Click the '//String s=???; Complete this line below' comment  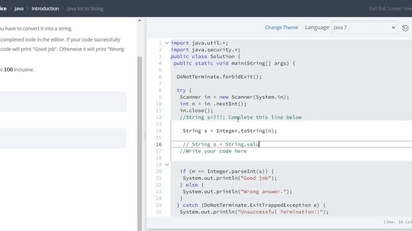pos(241,117)
